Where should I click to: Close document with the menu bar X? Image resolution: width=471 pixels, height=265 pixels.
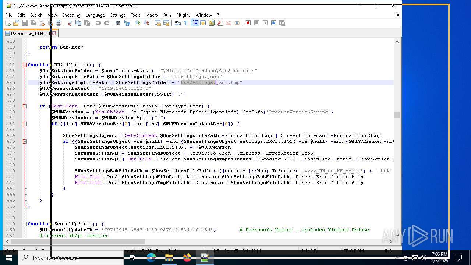coord(397,15)
